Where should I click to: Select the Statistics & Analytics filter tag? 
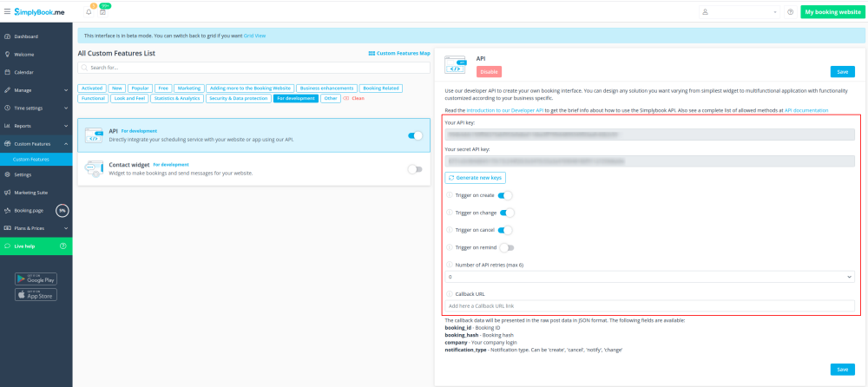(177, 98)
